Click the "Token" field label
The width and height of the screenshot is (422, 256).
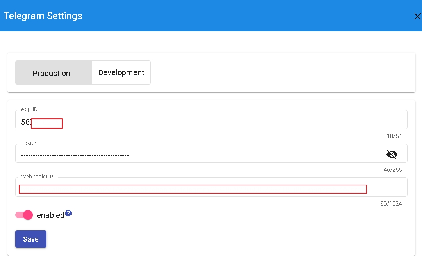pyautogui.click(x=29, y=143)
